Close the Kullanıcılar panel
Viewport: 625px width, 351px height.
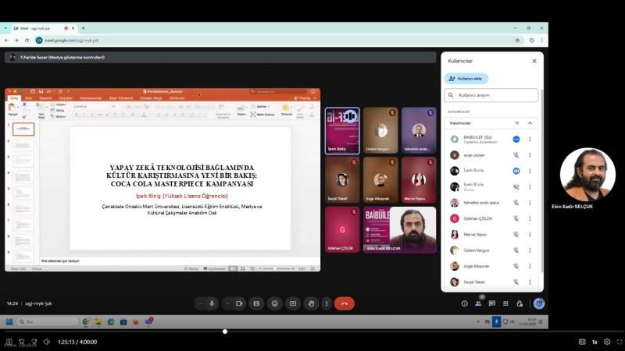(x=534, y=61)
